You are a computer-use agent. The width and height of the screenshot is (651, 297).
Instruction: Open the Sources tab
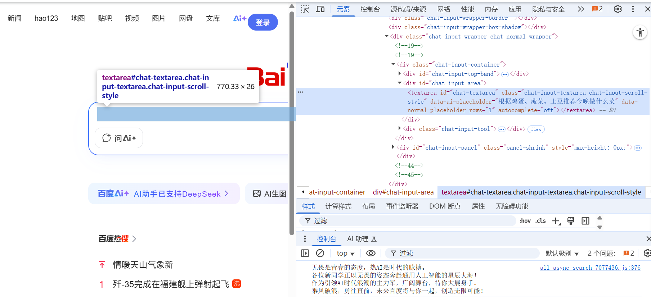click(x=408, y=9)
